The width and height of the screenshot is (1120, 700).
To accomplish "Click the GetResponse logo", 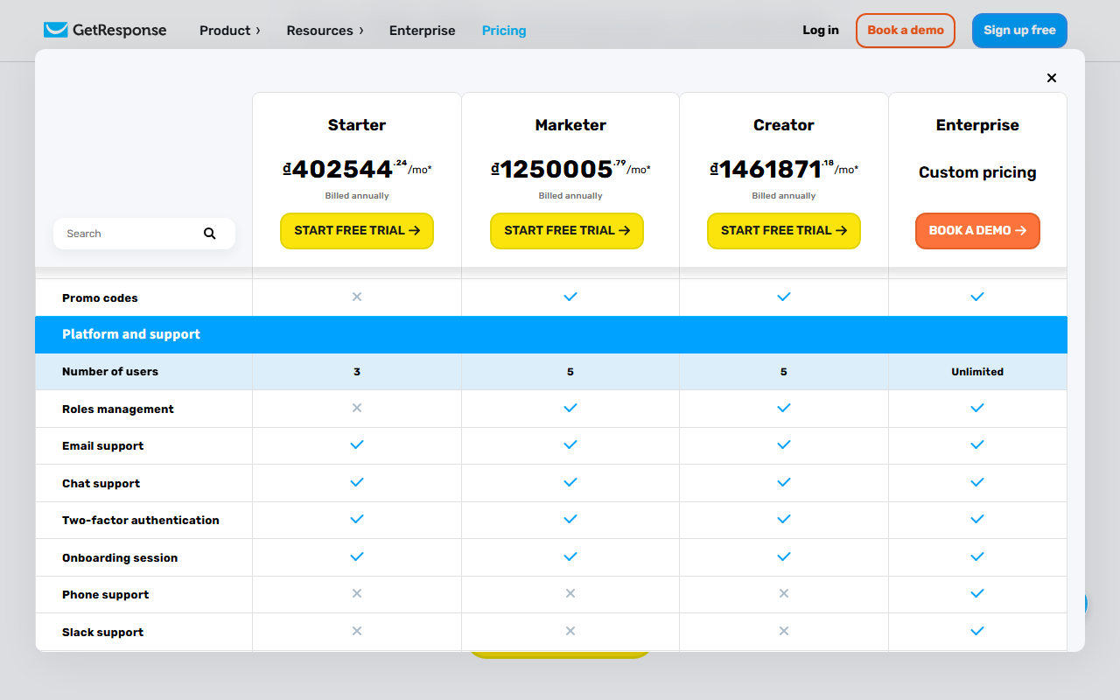I will point(105,30).
